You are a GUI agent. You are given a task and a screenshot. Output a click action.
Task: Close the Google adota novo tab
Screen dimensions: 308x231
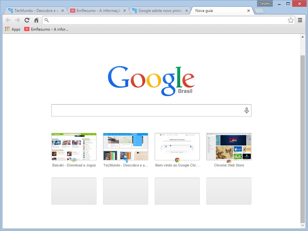pos(186,11)
